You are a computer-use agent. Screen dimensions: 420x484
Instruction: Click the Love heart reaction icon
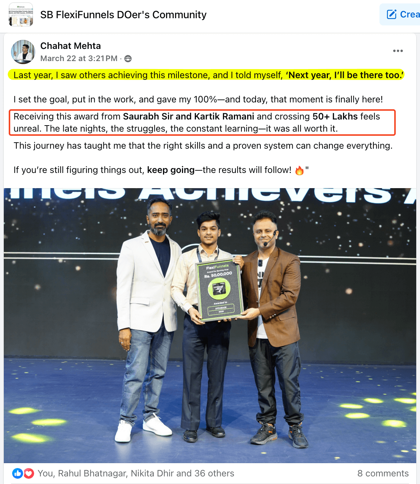coord(29,473)
